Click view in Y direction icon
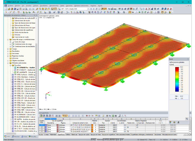The height and width of the screenshot is (141, 195). (108, 12)
